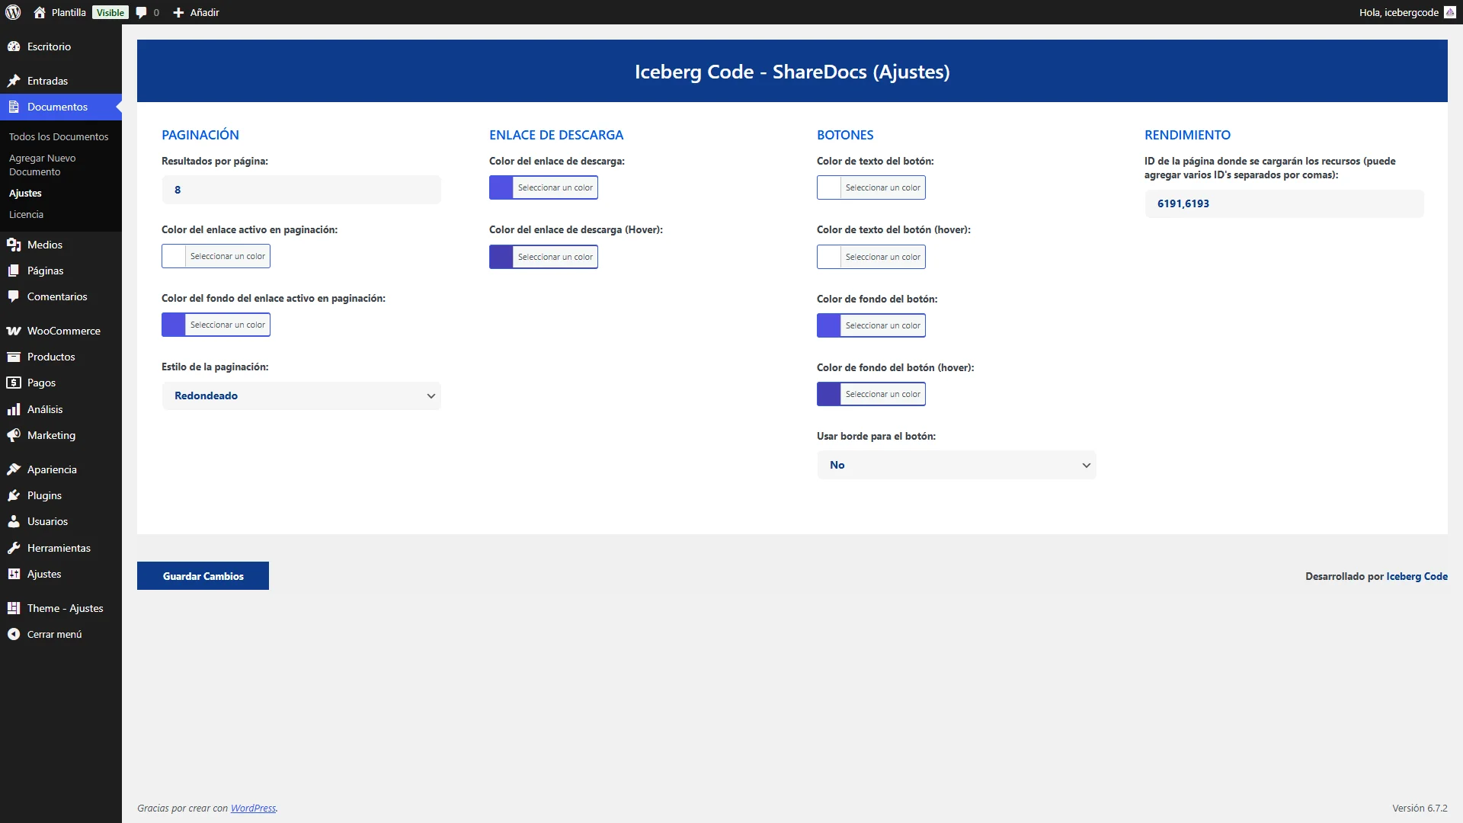1463x823 pixels.
Task: Click the Visible status badge
Action: point(110,12)
